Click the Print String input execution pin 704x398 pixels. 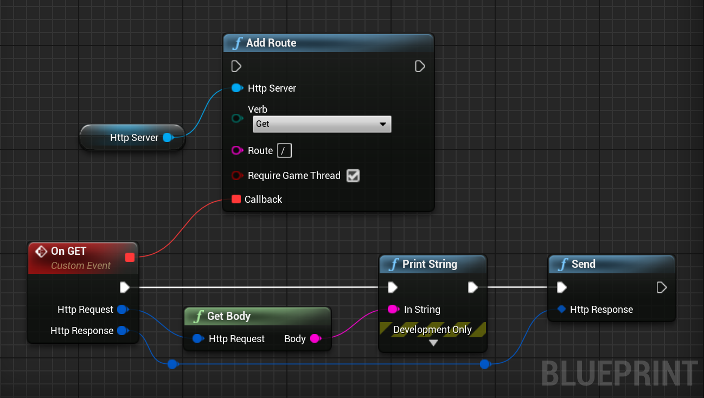tap(393, 287)
